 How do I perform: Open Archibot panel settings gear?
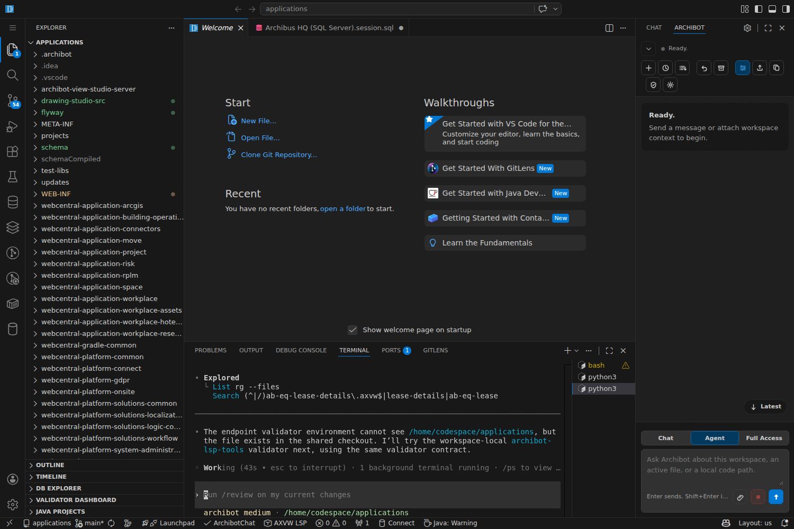coord(747,28)
